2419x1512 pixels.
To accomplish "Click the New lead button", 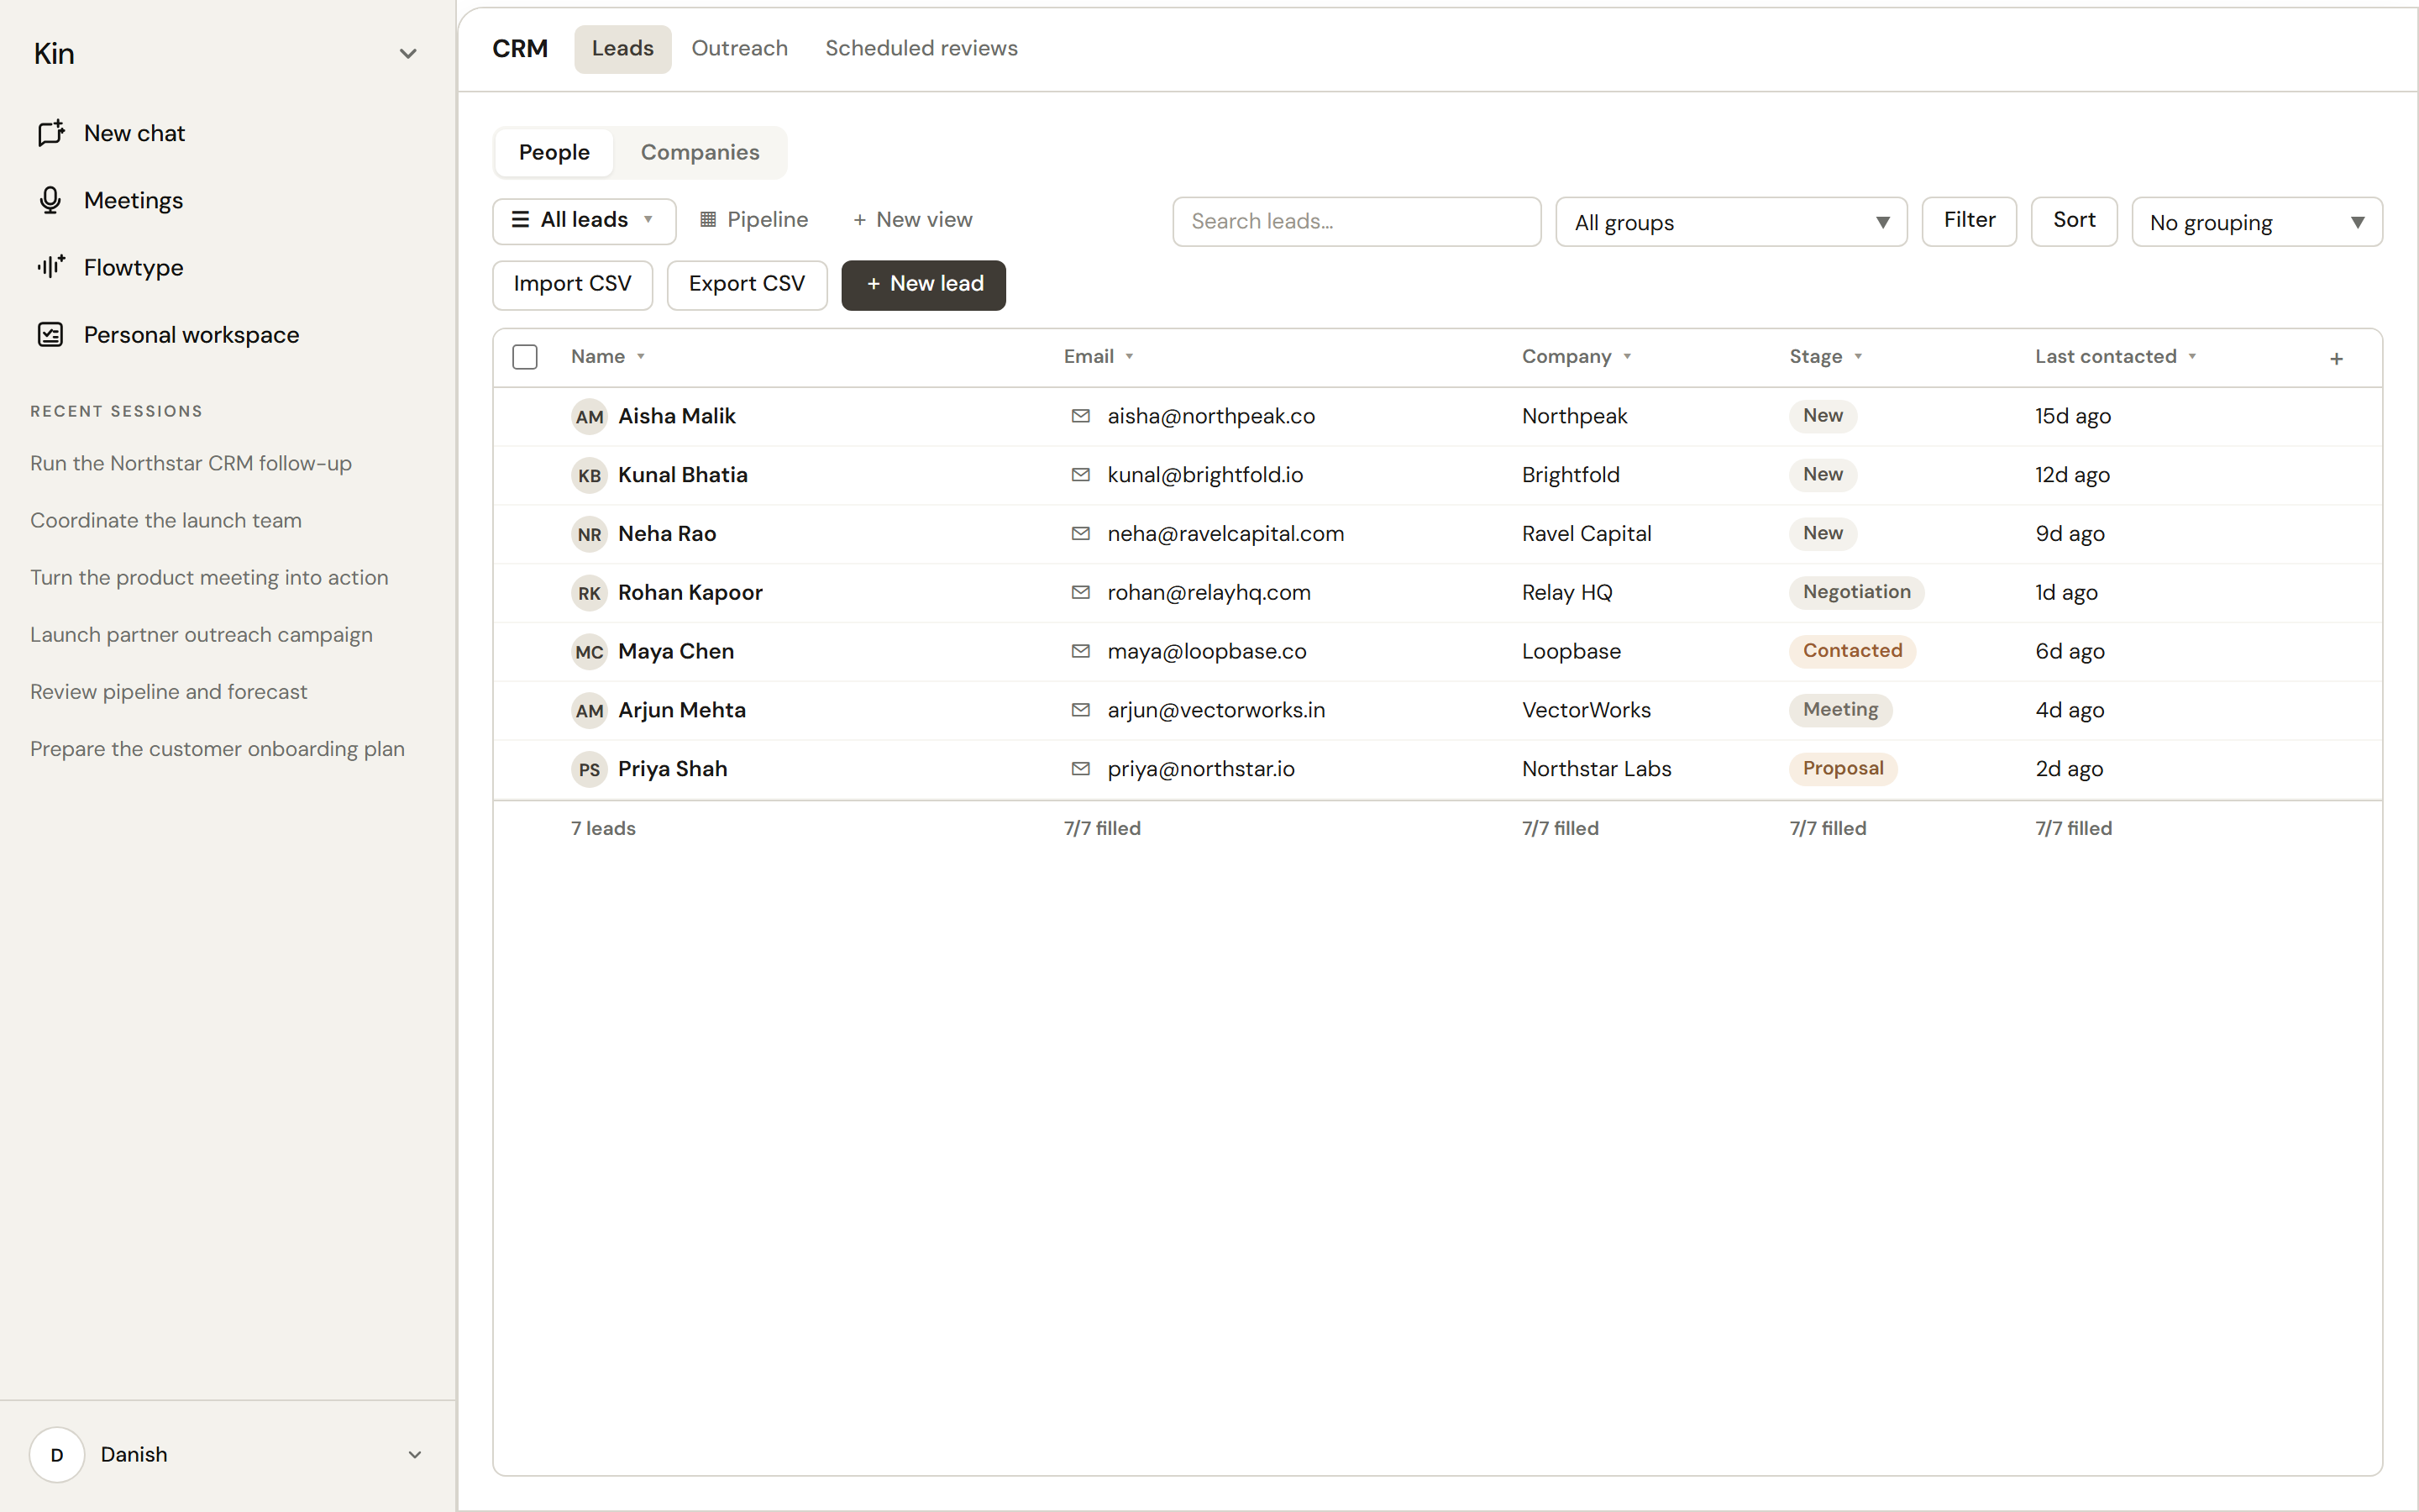I will point(924,285).
